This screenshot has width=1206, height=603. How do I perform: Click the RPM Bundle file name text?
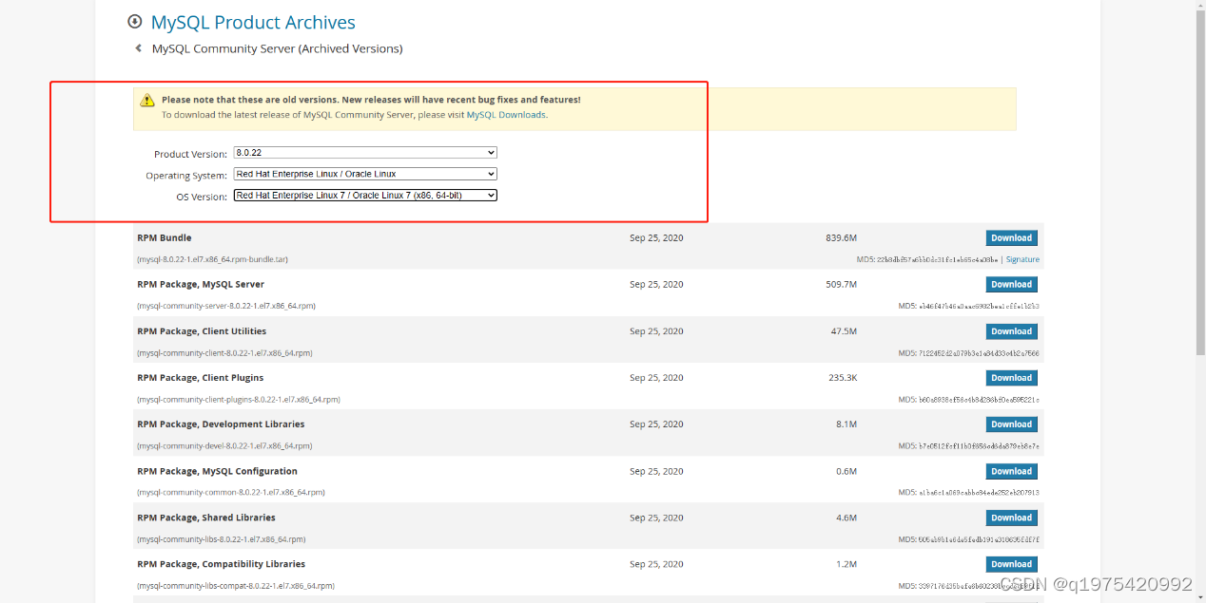pyautogui.click(x=212, y=259)
